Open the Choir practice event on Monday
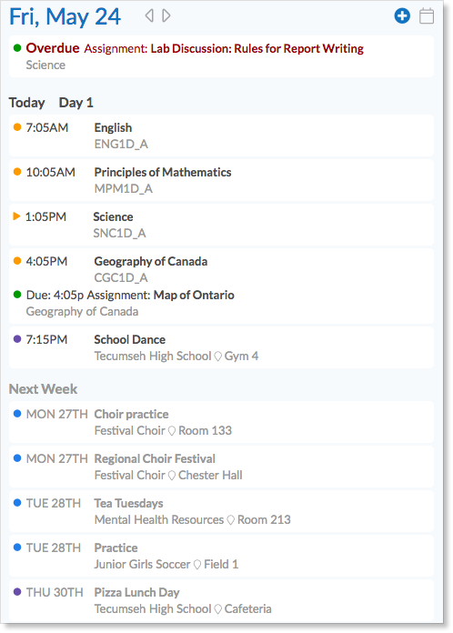Image resolution: width=453 pixels, height=633 pixels. click(x=221, y=422)
